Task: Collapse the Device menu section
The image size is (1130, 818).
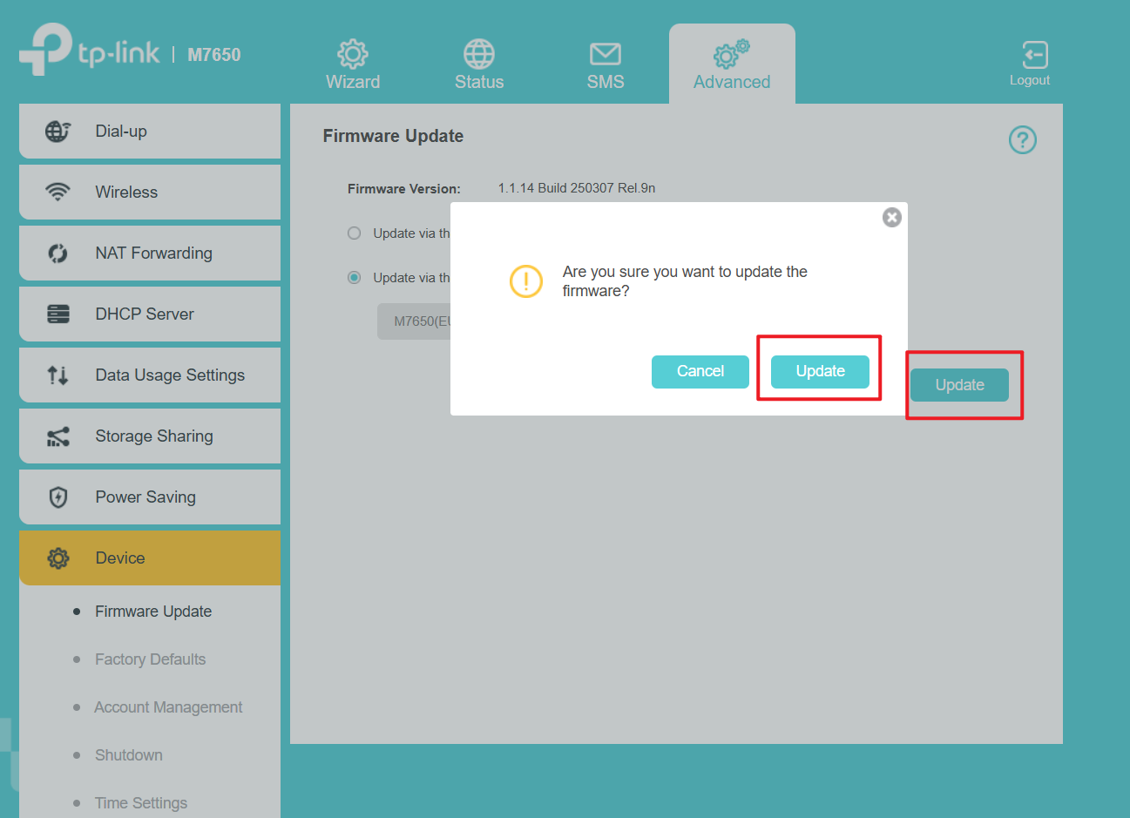Action: 150,558
